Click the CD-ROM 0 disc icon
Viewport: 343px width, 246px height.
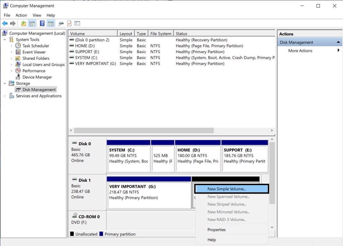[x=75, y=216]
